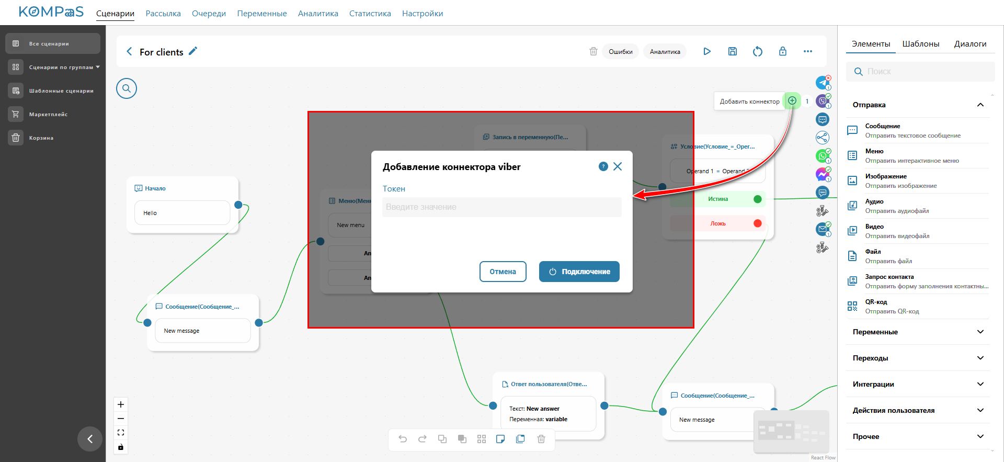Zoom out the canvas with minus button
Viewport: 1004px width, 462px height.
point(121,419)
